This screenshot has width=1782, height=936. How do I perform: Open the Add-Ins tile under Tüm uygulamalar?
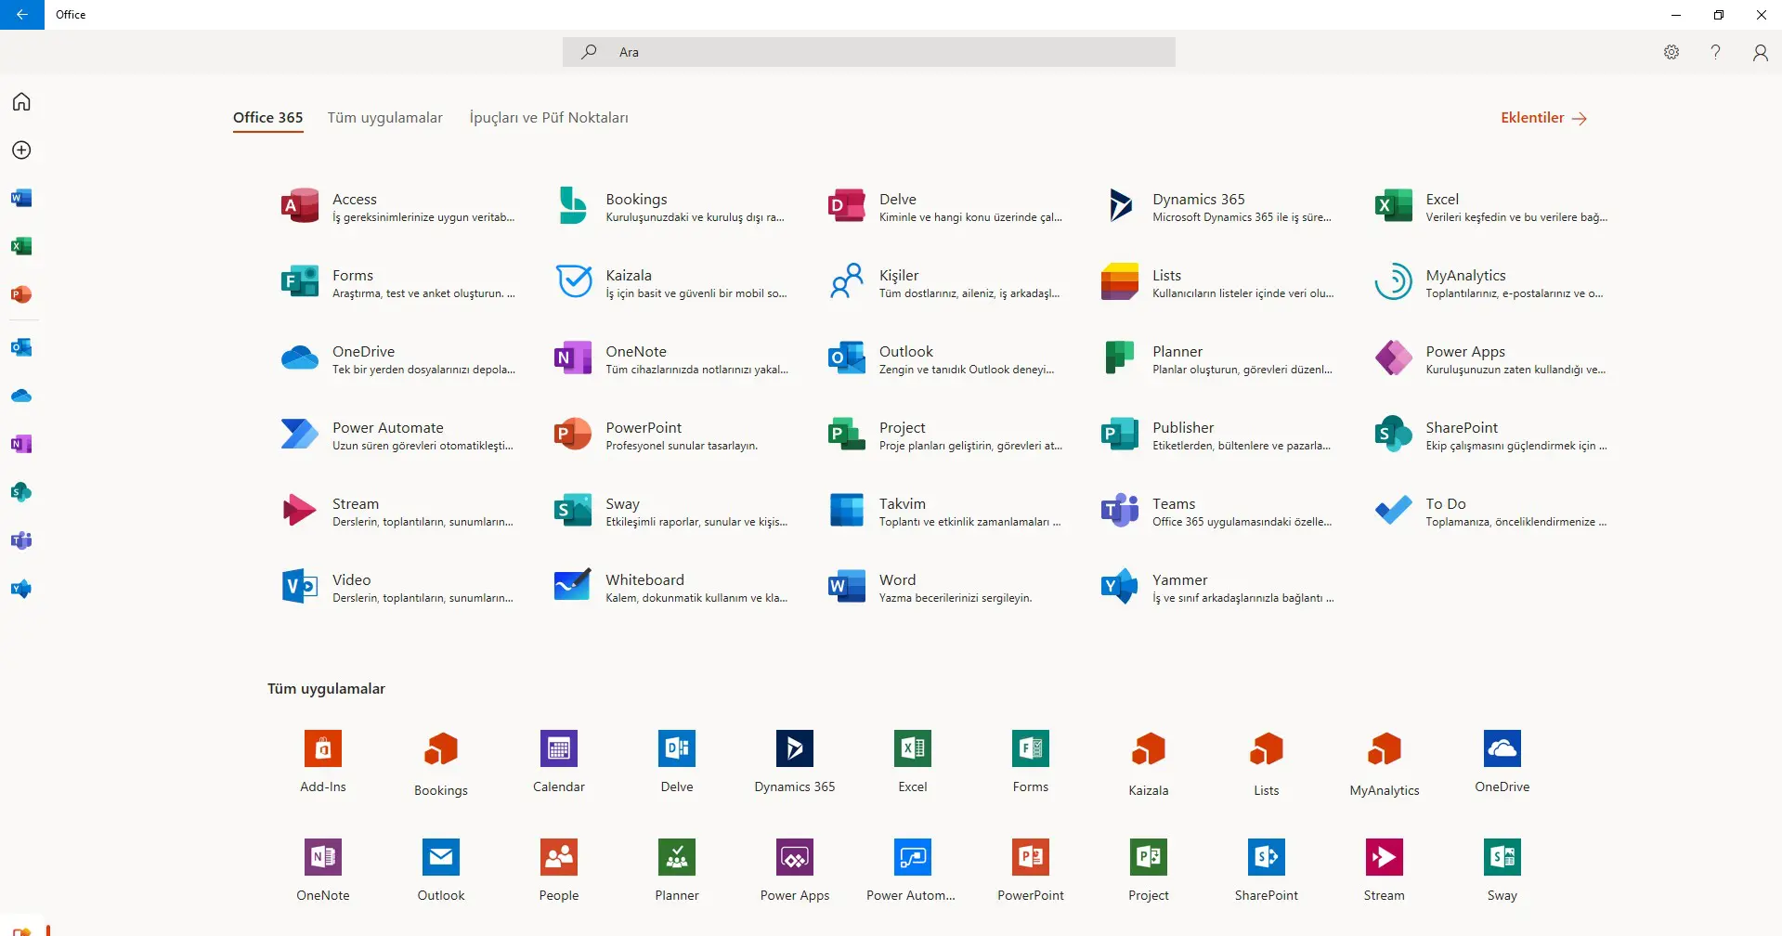pyautogui.click(x=323, y=749)
